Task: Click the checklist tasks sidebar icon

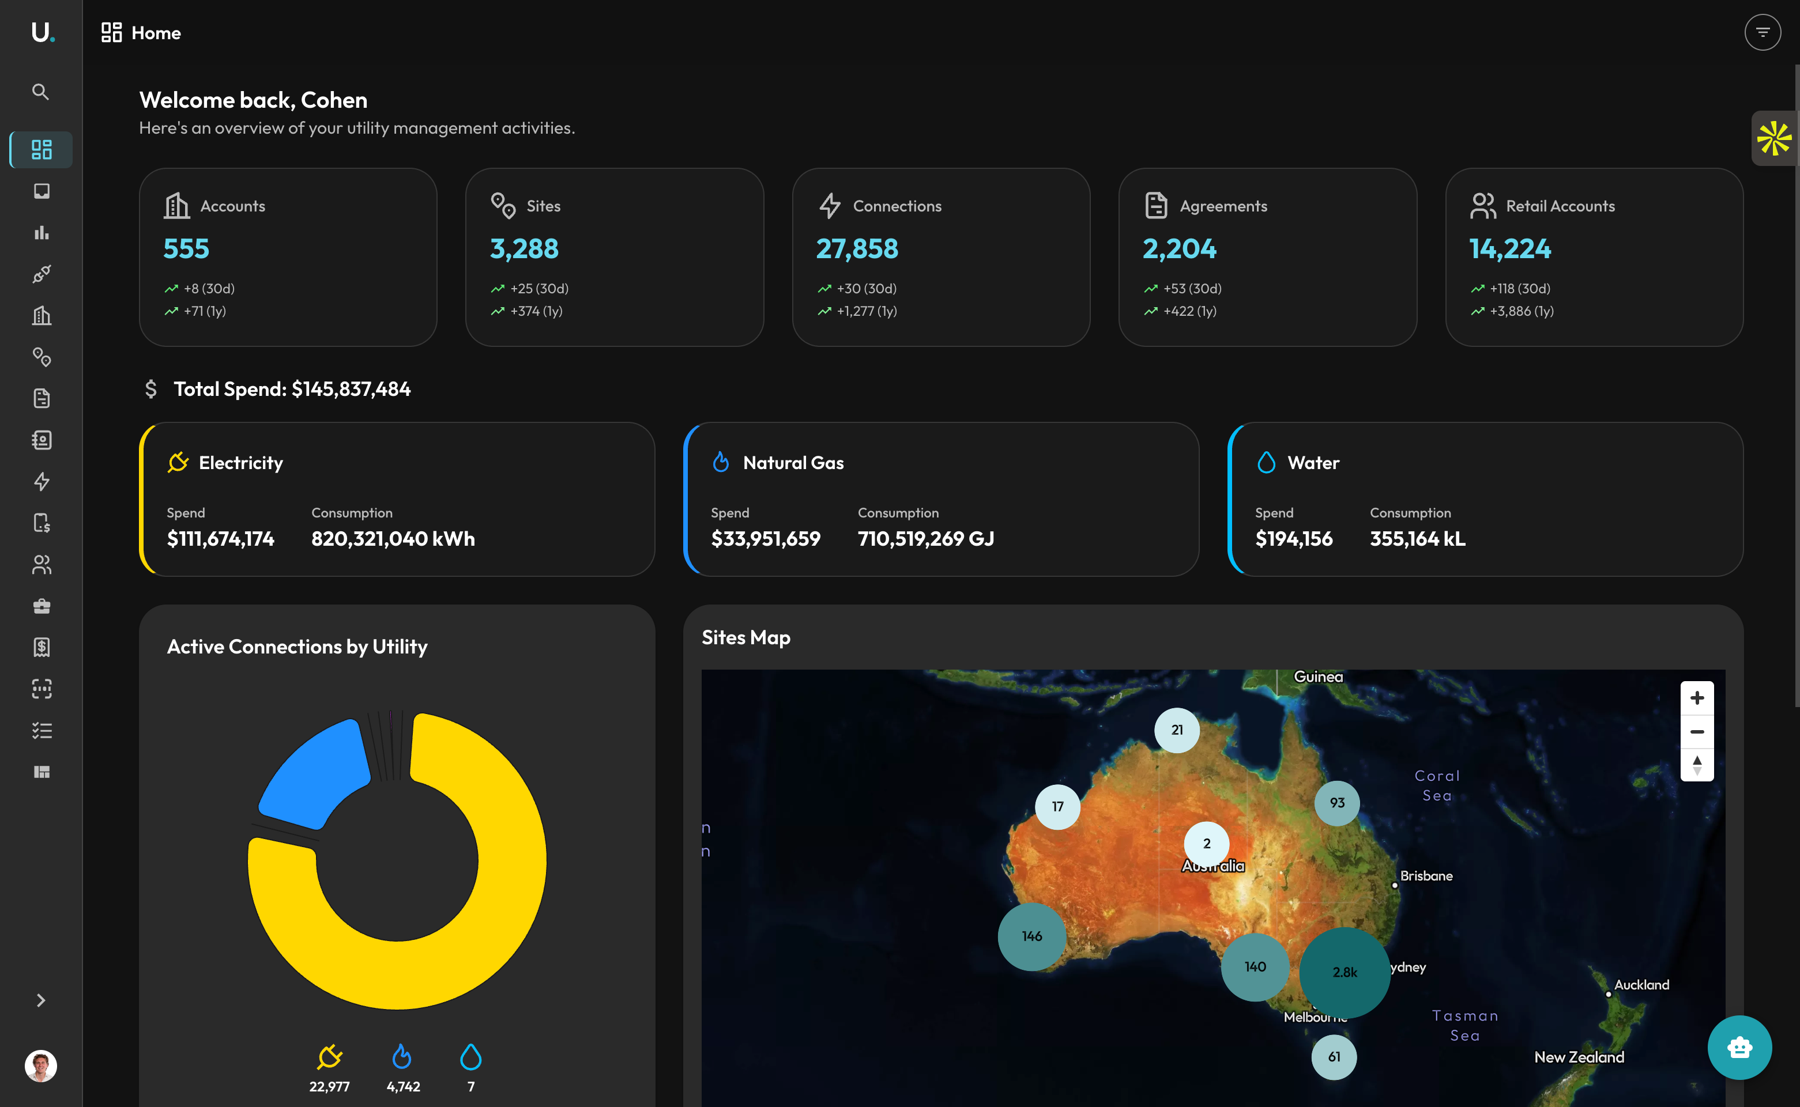Action: tap(41, 730)
